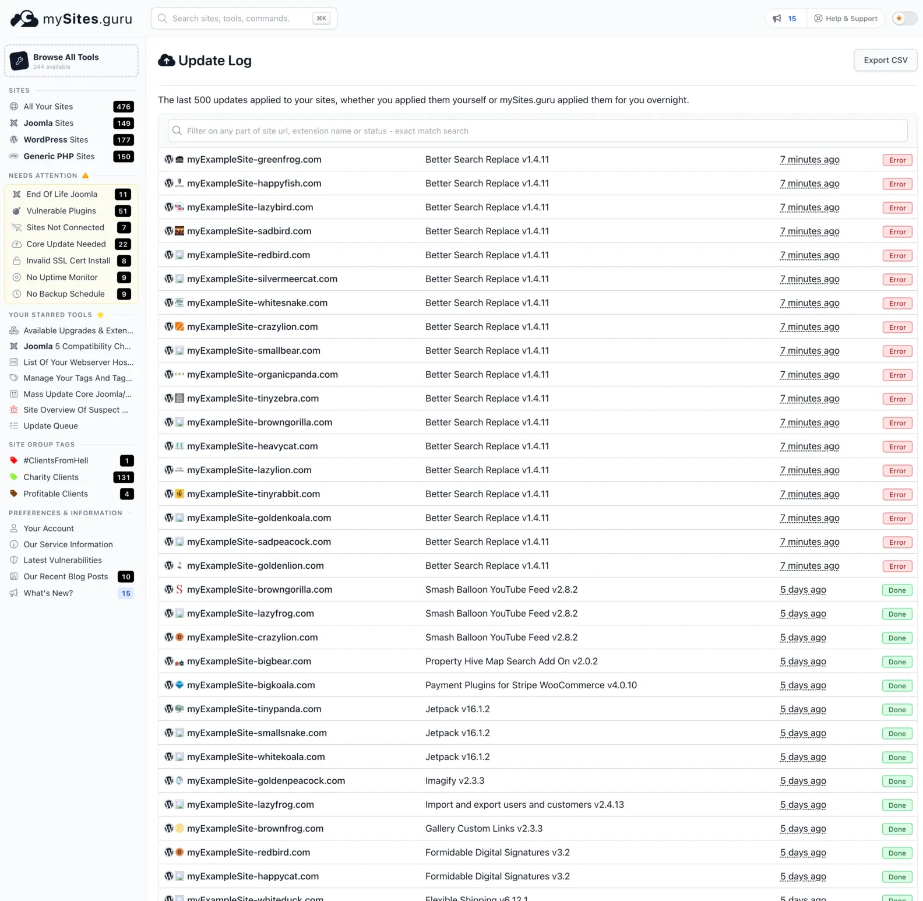Click the mySites.guru logo

[x=71, y=19]
